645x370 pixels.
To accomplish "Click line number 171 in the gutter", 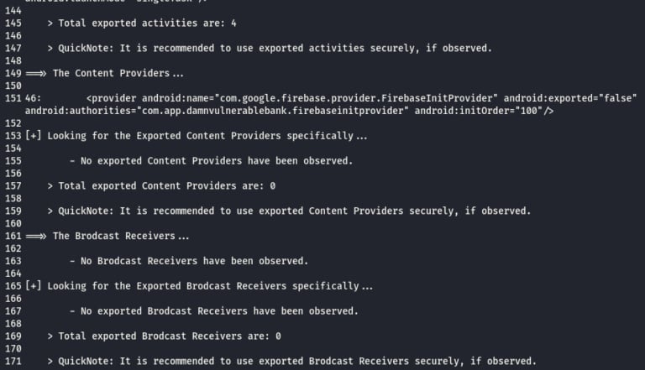I will pos(13,362).
